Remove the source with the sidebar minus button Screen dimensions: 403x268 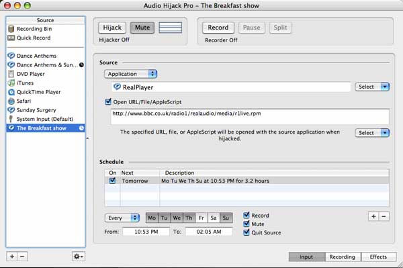coord(22,256)
